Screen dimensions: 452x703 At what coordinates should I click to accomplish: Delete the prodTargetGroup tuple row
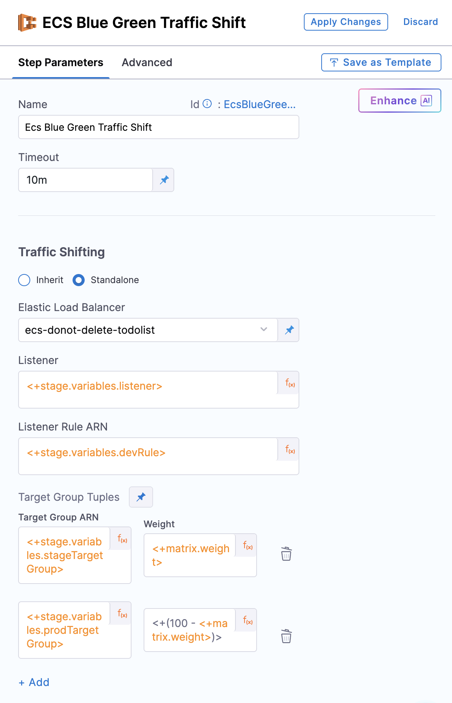point(286,636)
